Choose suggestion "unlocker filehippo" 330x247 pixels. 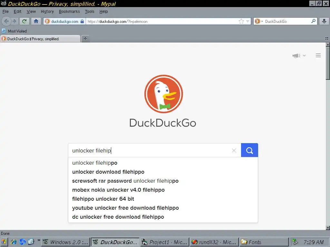pos(163,163)
